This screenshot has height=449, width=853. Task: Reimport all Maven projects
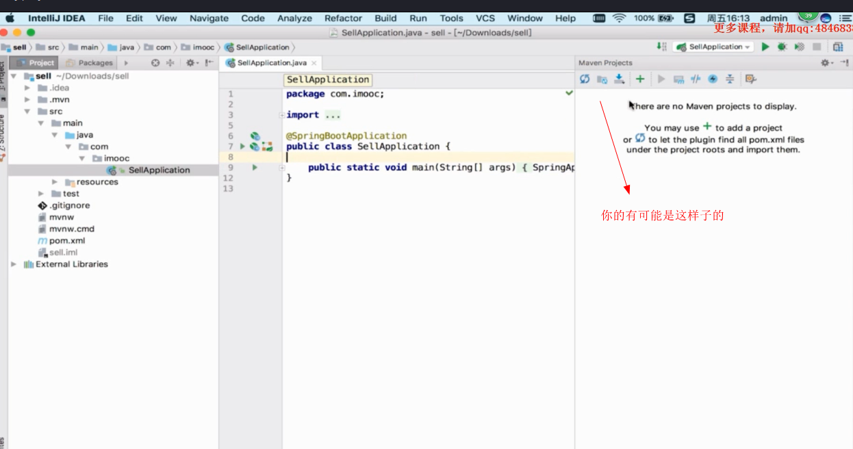(585, 79)
